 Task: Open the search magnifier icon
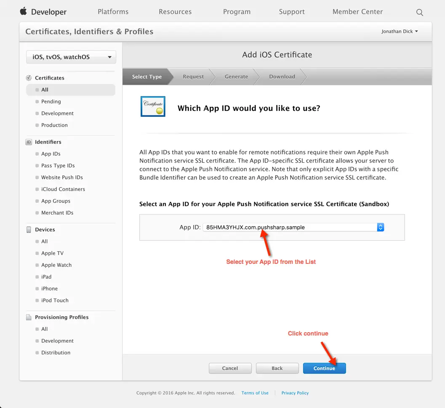(419, 12)
